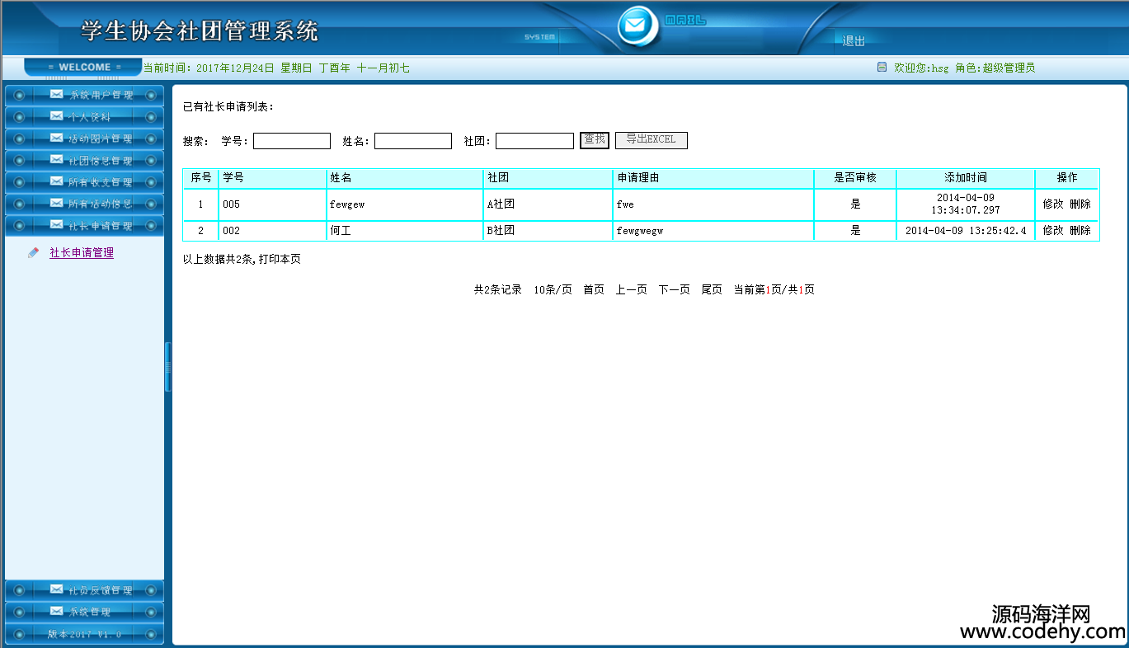Export the list with 导出EXCEL button

coord(651,140)
